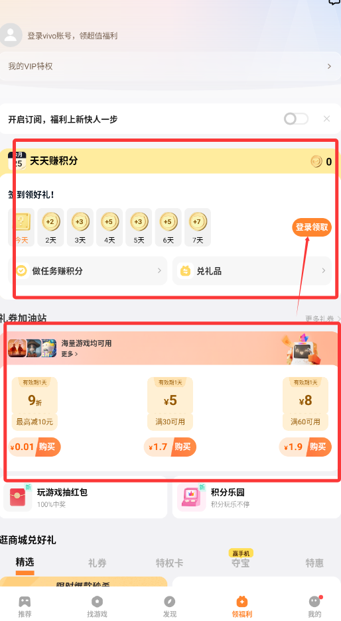
Task: Open the 发现 compass icon
Action: point(169,602)
